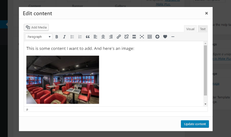
Task: Switch to the Text tab
Action: (x=203, y=29)
